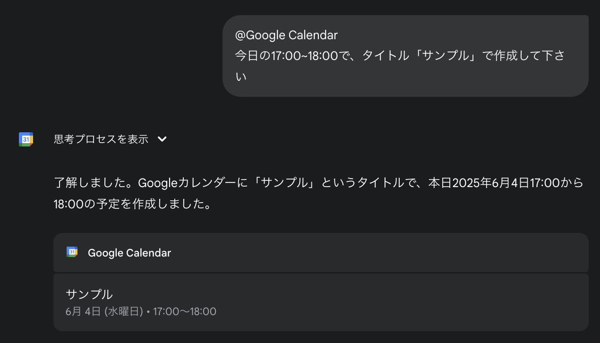
Task: Click the final い character in user bubble
Action: pyautogui.click(x=241, y=77)
